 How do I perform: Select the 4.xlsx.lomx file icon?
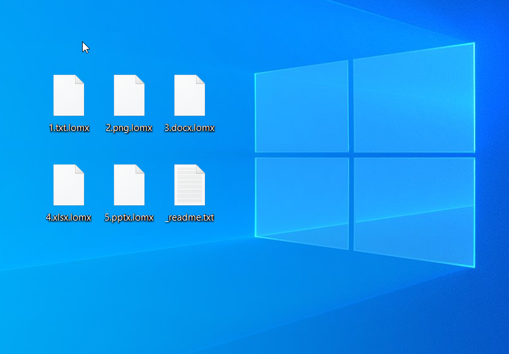69,185
